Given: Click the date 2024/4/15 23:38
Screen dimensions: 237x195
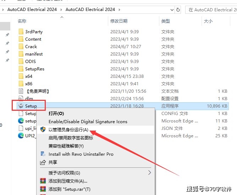Looking at the screenshot, I should (127, 76).
